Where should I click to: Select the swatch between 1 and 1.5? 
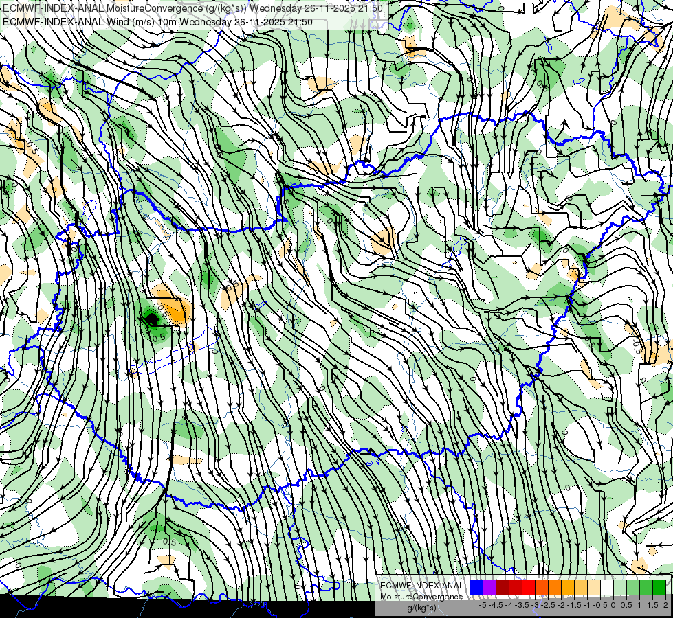pyautogui.click(x=646, y=587)
